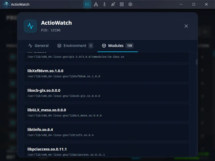Switch to the Environment tab
Viewport: 215px width, 161px height.
click(72, 46)
